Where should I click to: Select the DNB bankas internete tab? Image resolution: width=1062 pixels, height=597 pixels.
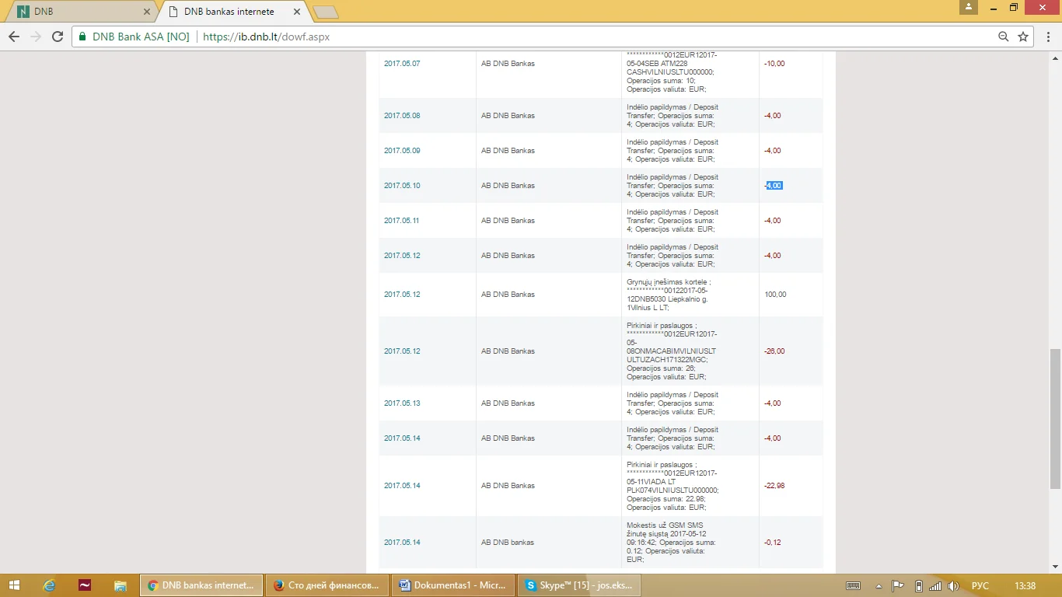click(x=232, y=12)
